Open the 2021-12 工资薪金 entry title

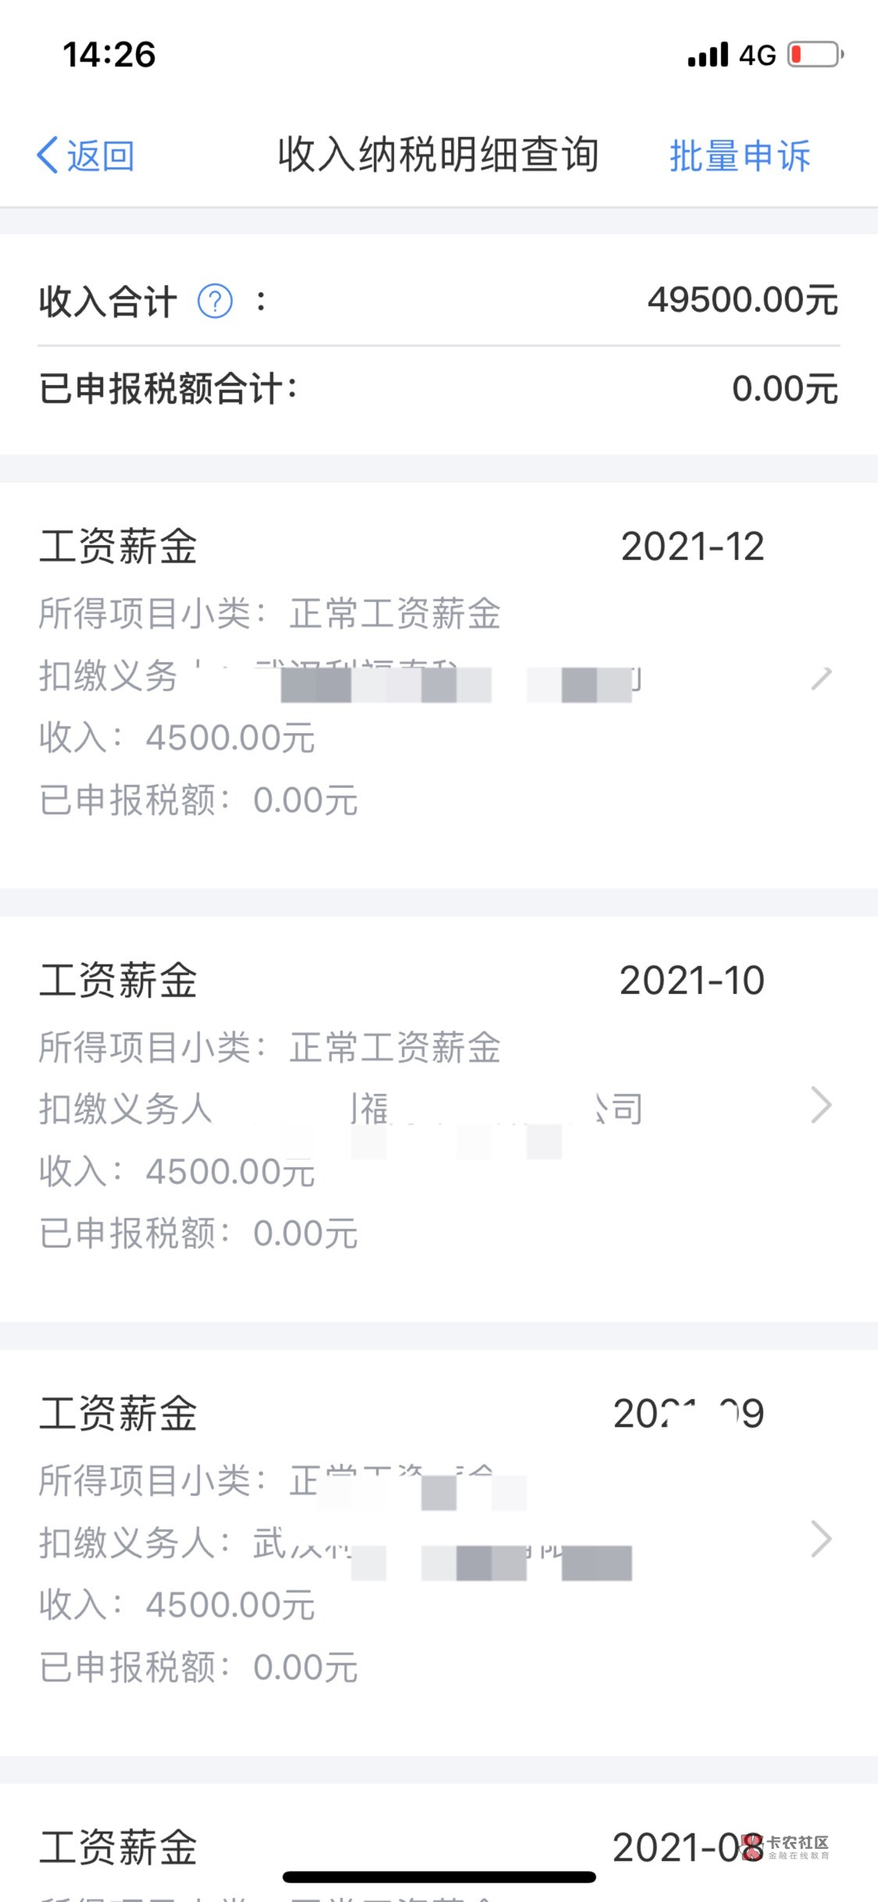tap(118, 546)
